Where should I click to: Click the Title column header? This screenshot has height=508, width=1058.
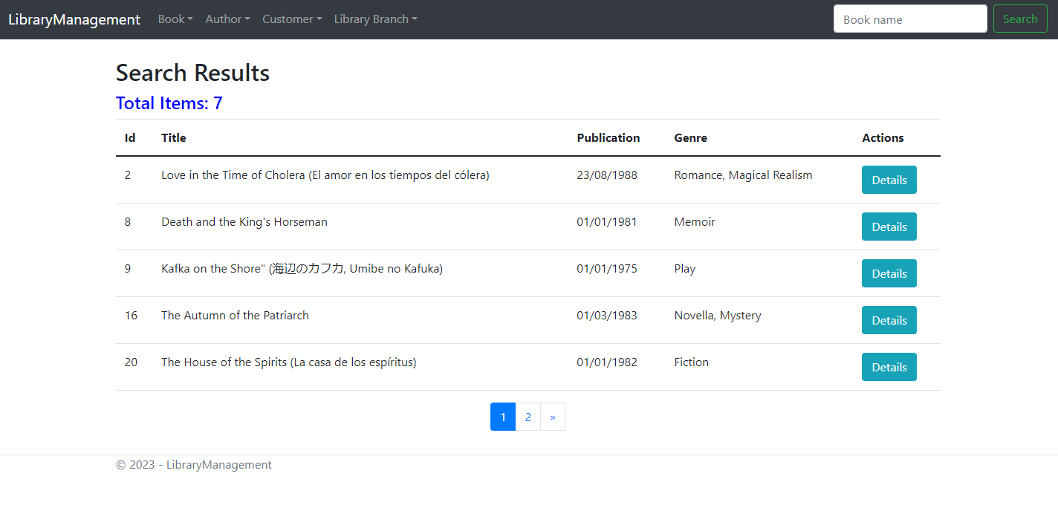[173, 137]
